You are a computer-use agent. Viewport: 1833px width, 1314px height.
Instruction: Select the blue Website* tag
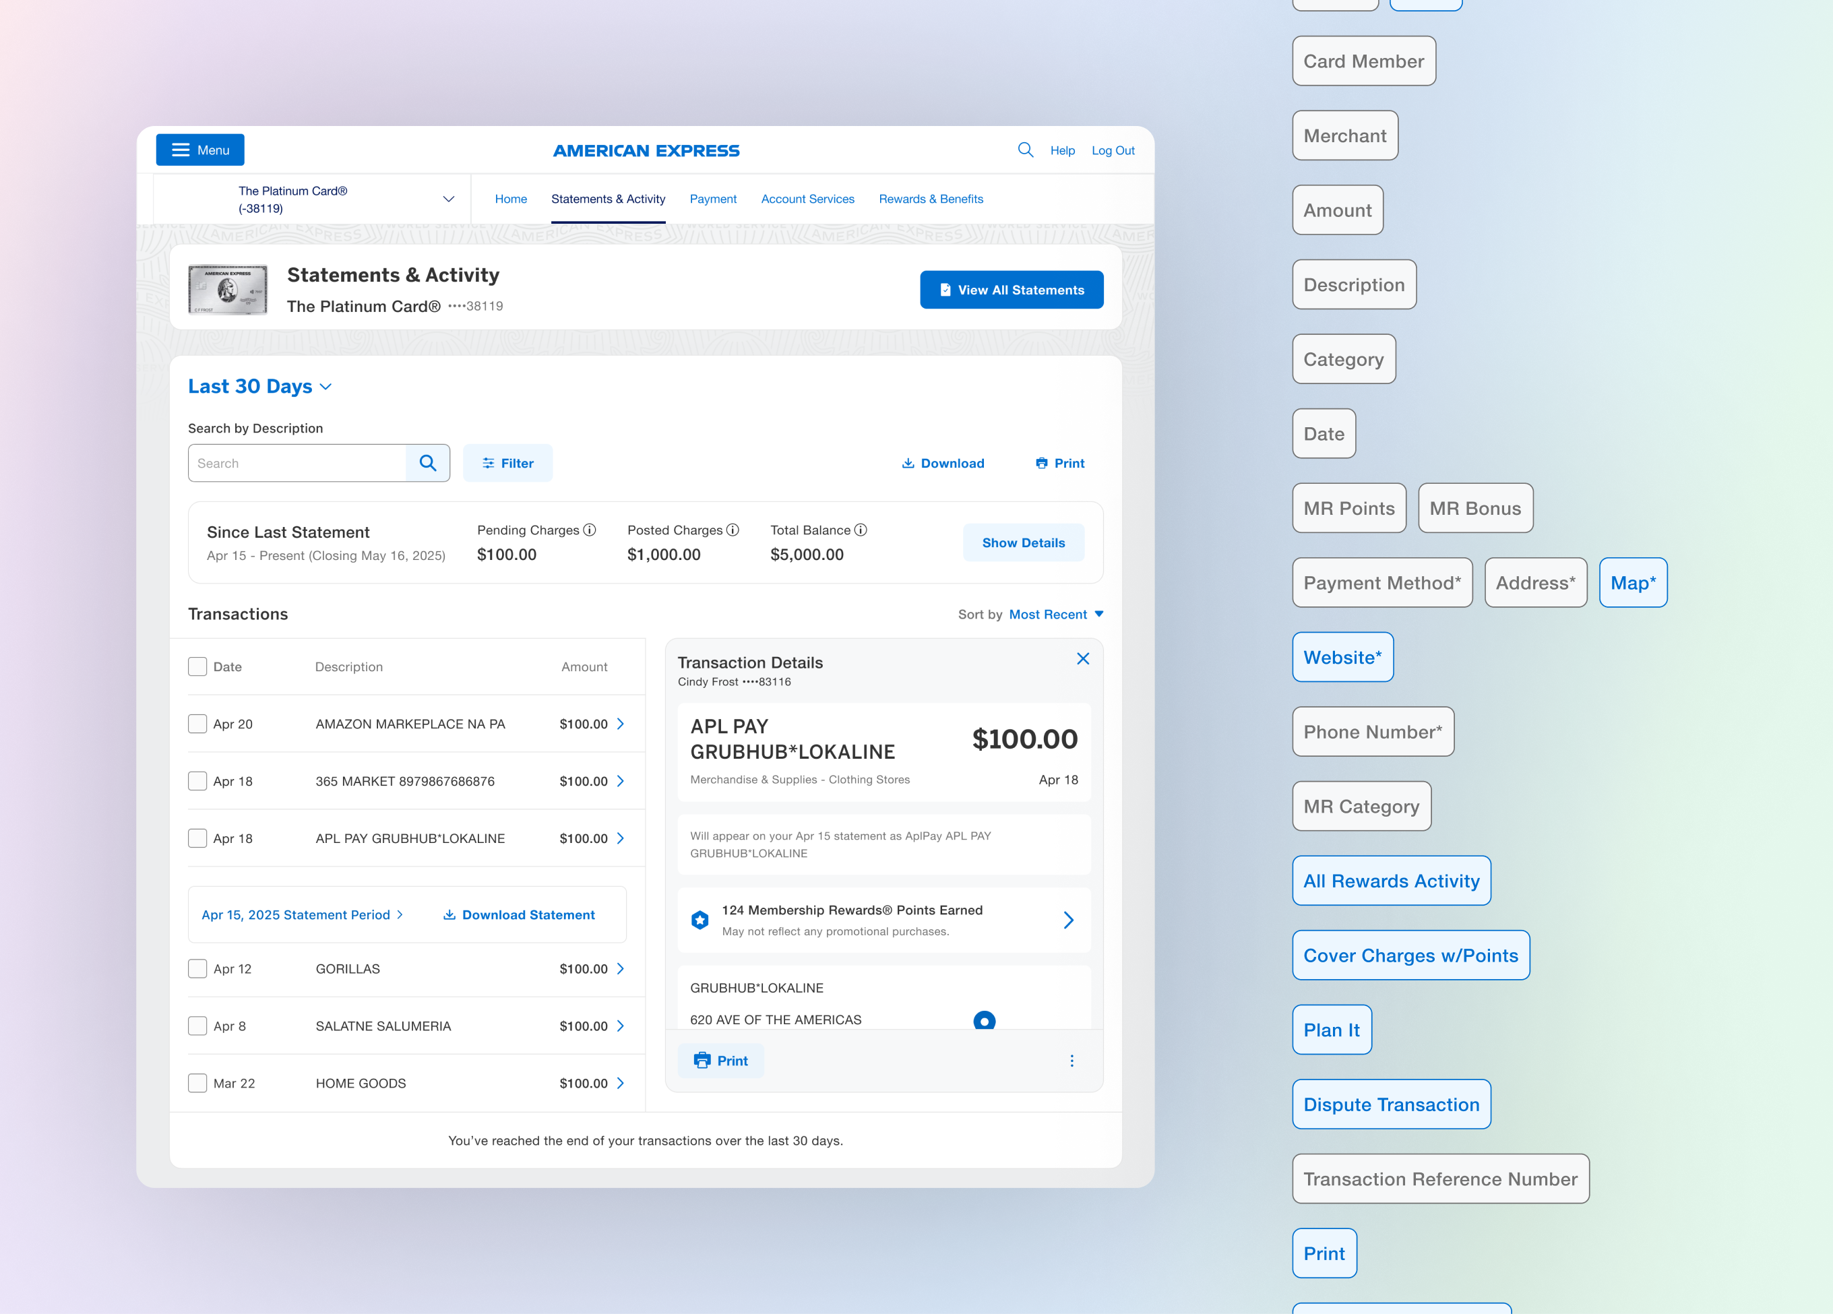pos(1342,657)
